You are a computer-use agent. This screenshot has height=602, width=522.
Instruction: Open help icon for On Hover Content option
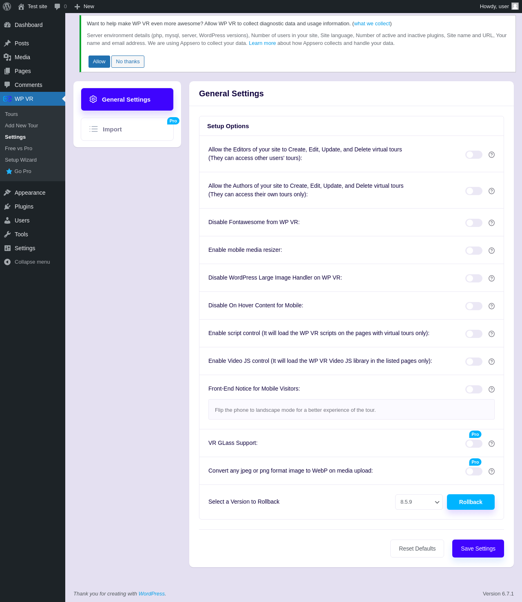(491, 306)
